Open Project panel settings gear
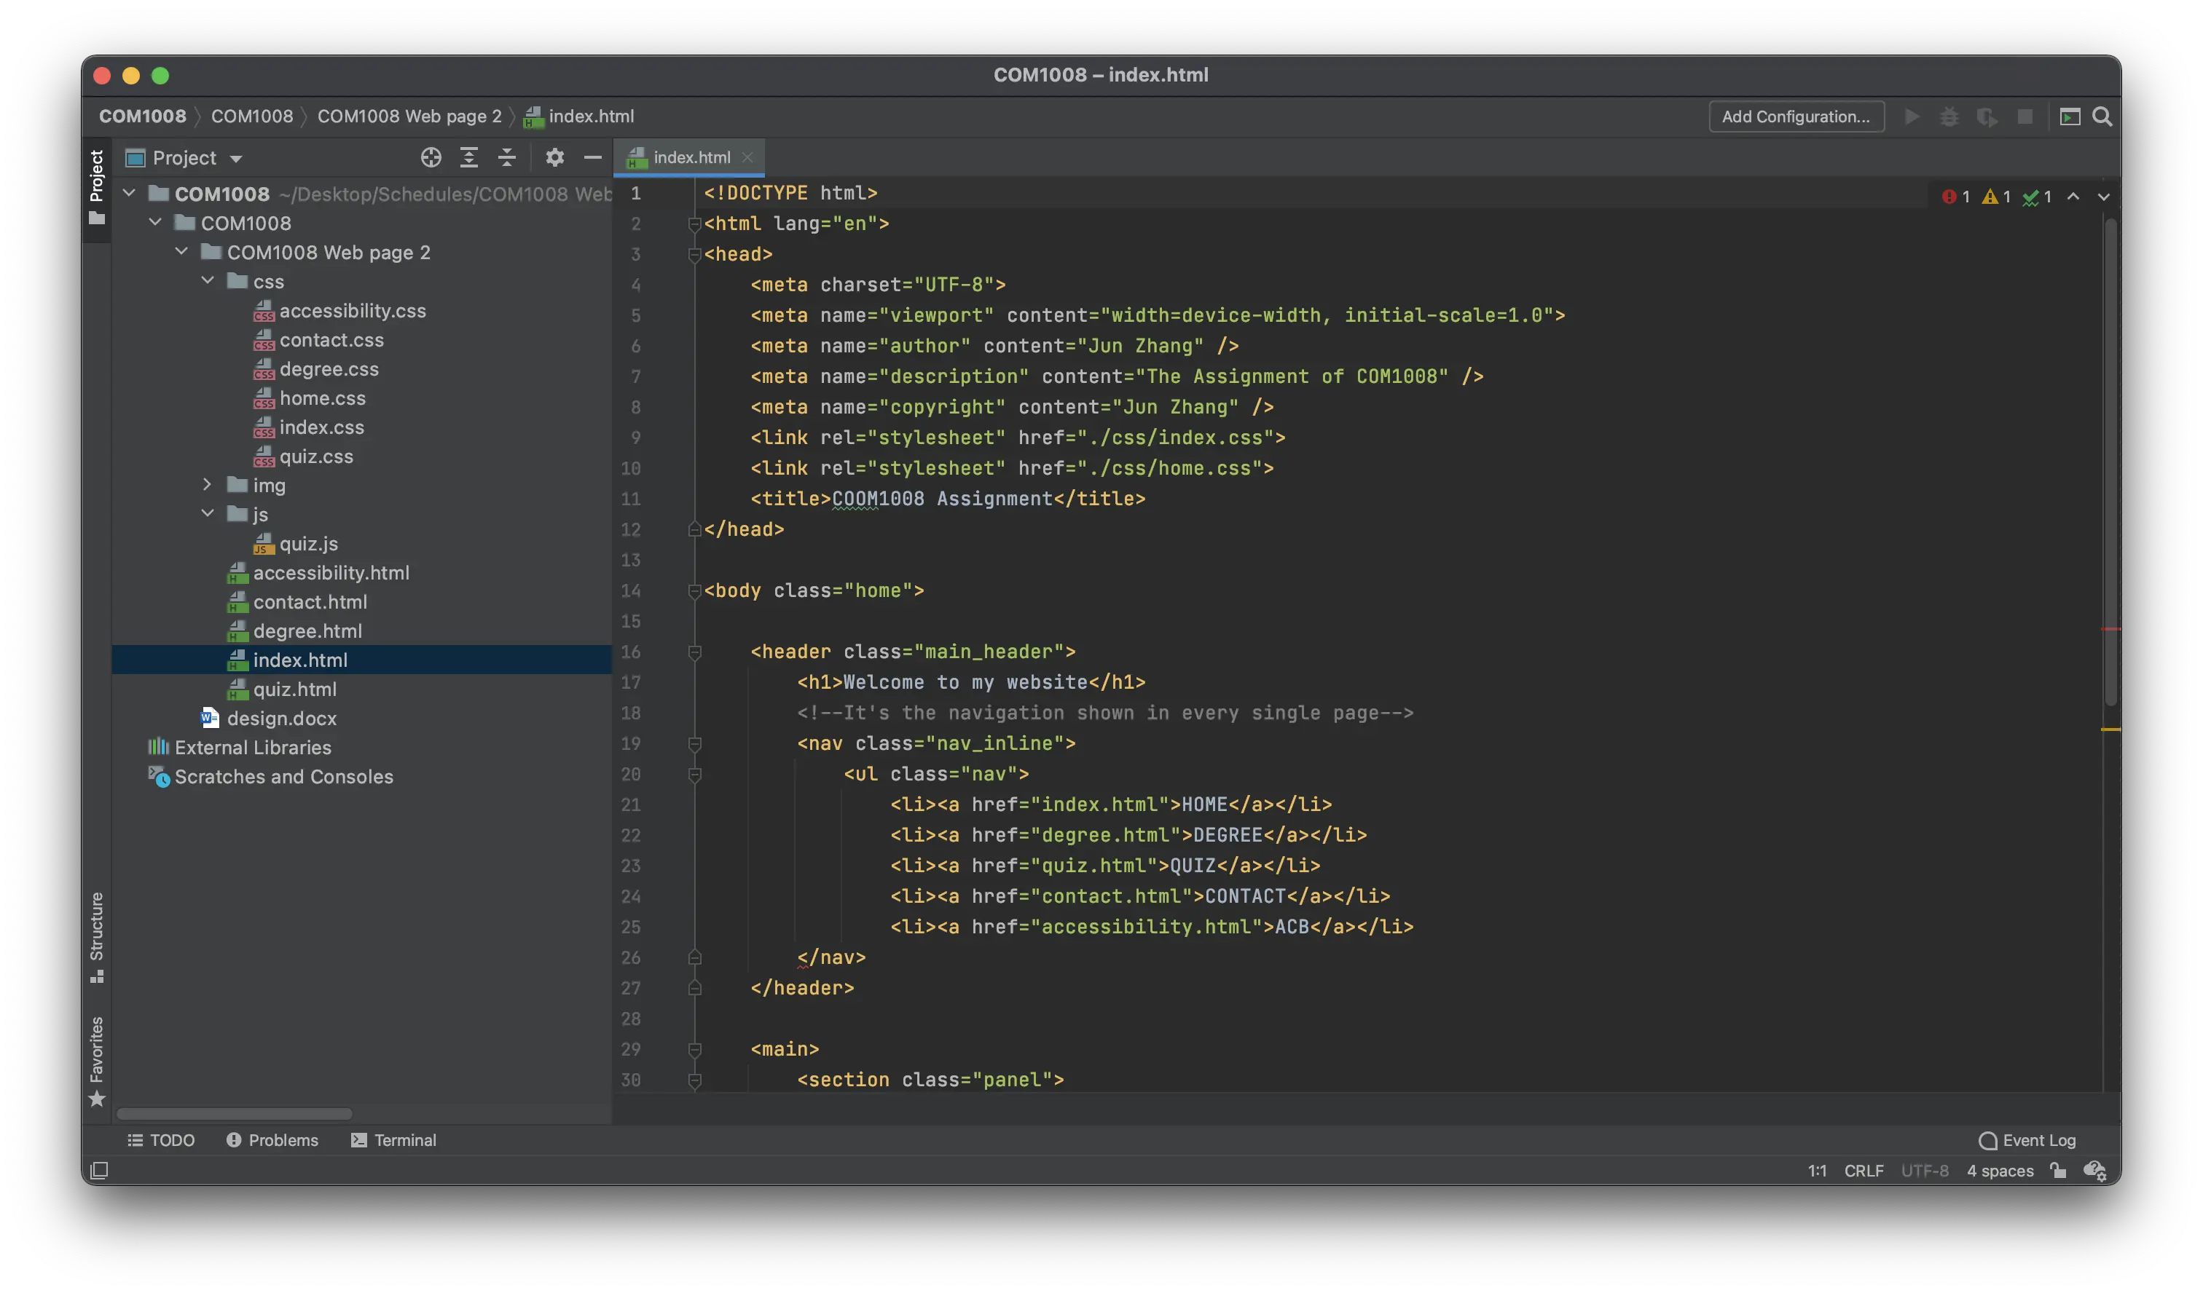 click(554, 157)
